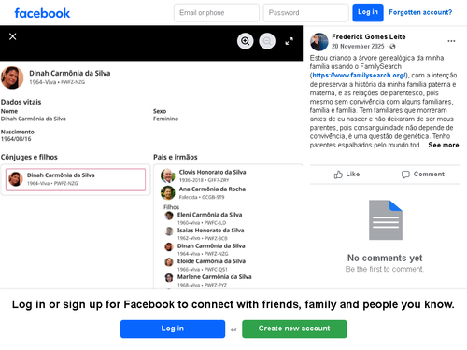Image resolution: width=467 pixels, height=350 pixels.
Task: Like the post
Action: [347, 175]
